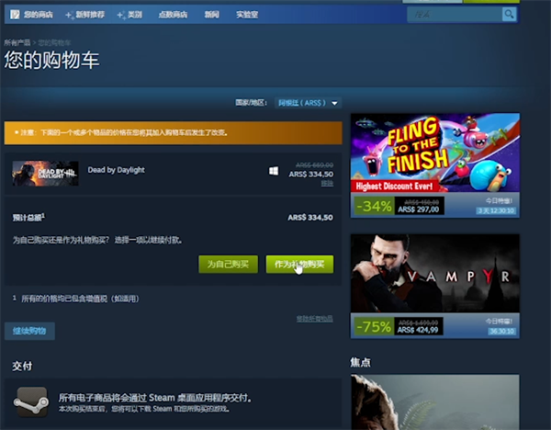Screen dimensions: 551x430
Task: Open the Fling to the Finish banner
Action: [x=435, y=153]
